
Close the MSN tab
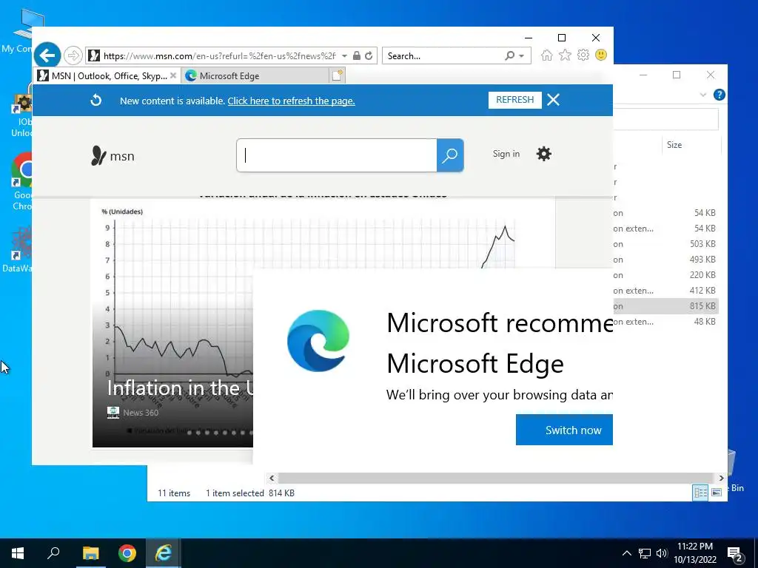click(173, 76)
